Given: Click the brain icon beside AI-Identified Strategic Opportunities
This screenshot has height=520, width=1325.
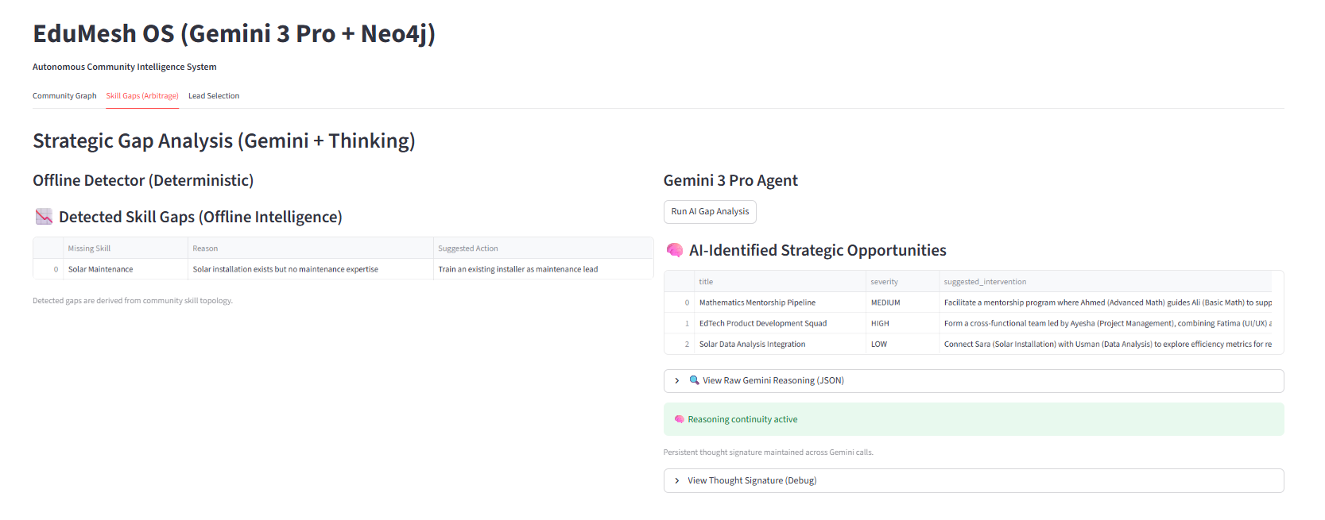Looking at the screenshot, I should 675,251.
